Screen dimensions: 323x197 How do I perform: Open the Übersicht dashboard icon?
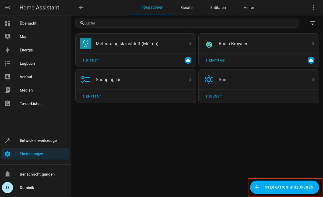[8, 23]
